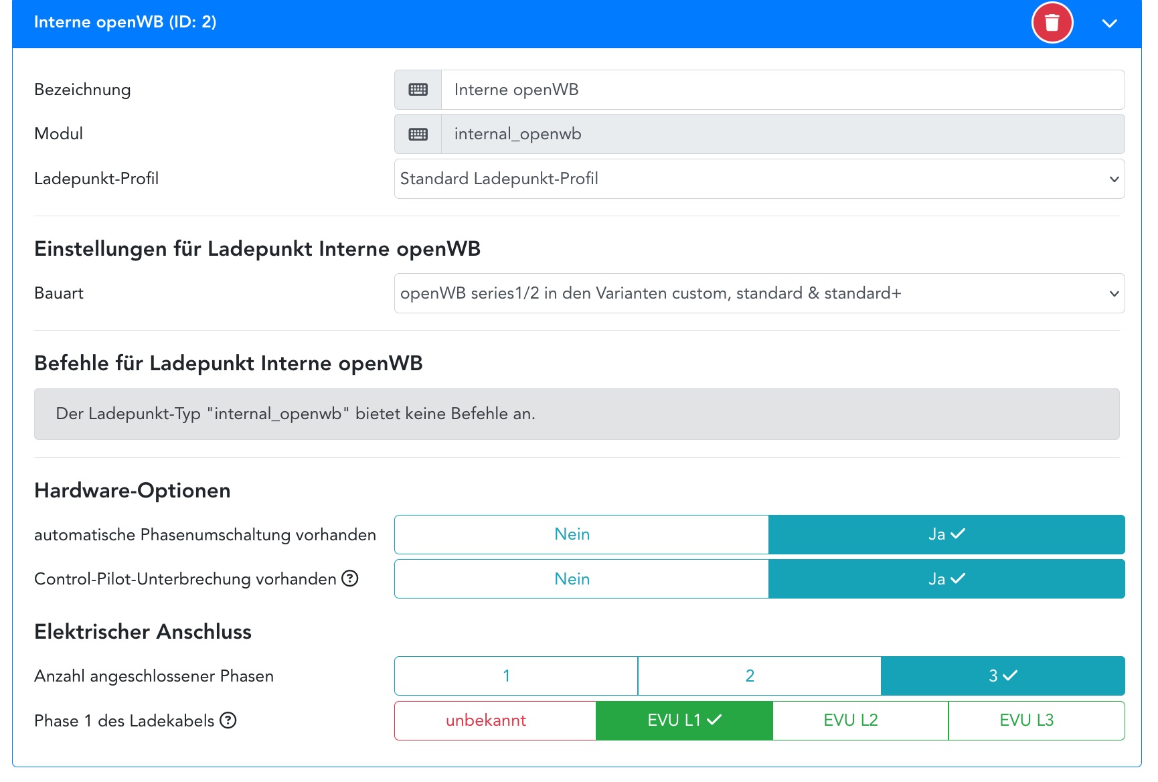The height and width of the screenshot is (782, 1158).
Task: Select 2 connected phases
Action: coord(759,676)
